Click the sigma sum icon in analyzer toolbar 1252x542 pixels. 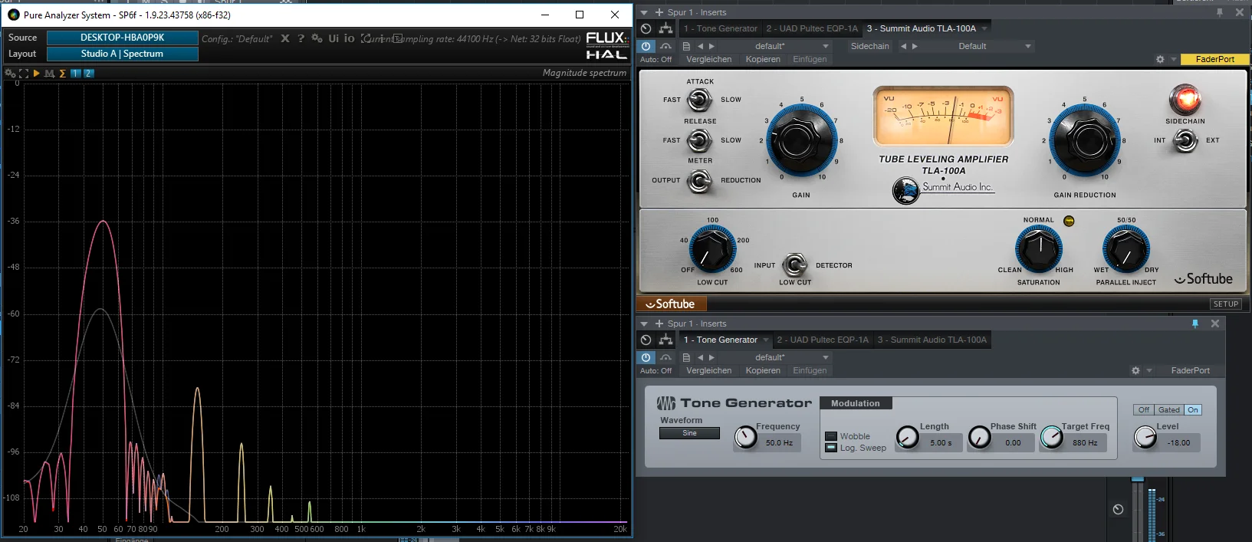pyautogui.click(x=62, y=74)
